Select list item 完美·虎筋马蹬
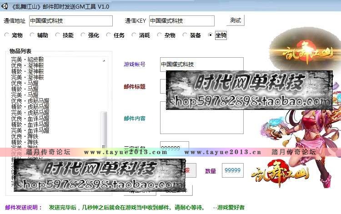Image resolution: width=341 pixels, height=214 pixels. tap(30, 113)
